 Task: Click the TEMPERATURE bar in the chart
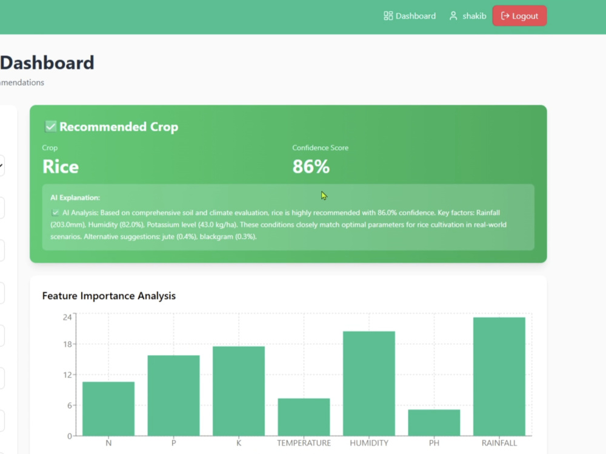[x=304, y=417]
